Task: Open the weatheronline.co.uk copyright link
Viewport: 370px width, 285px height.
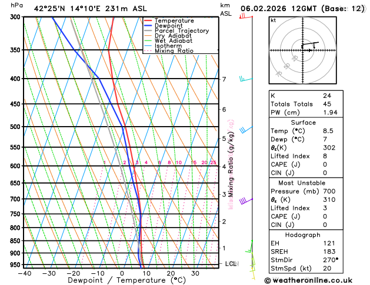Action: (x=308, y=280)
